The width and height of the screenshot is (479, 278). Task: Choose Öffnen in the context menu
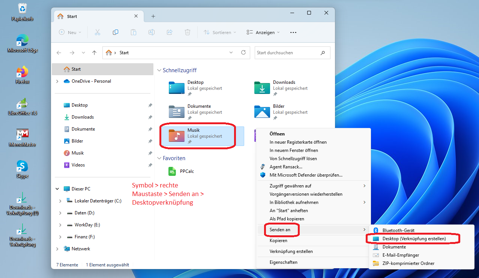click(x=313, y=134)
